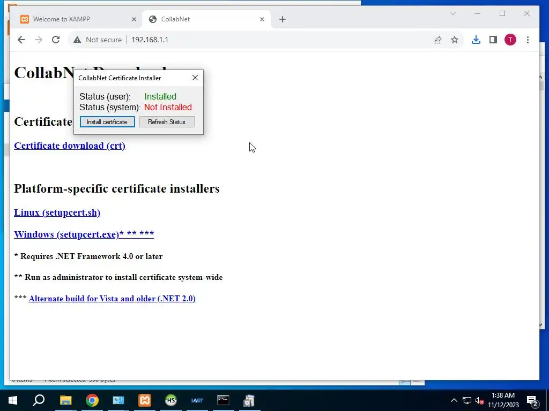Open Chrome downloads icon

coord(476,40)
